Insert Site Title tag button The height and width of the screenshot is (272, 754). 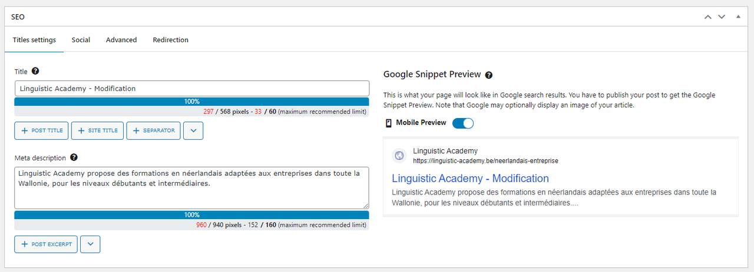tap(97, 130)
